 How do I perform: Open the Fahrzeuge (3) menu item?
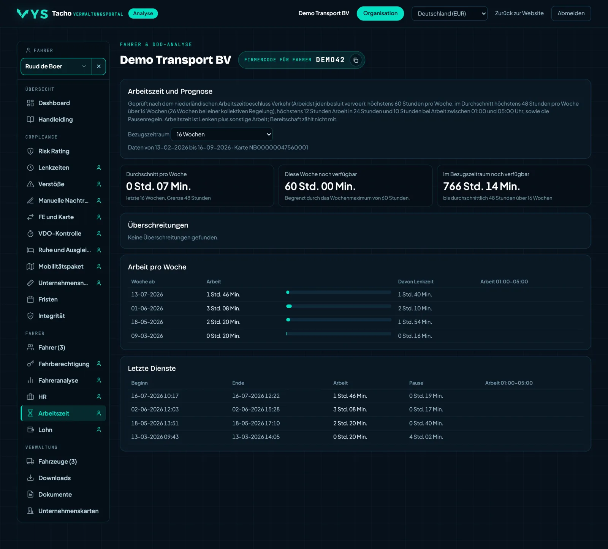click(x=63, y=461)
